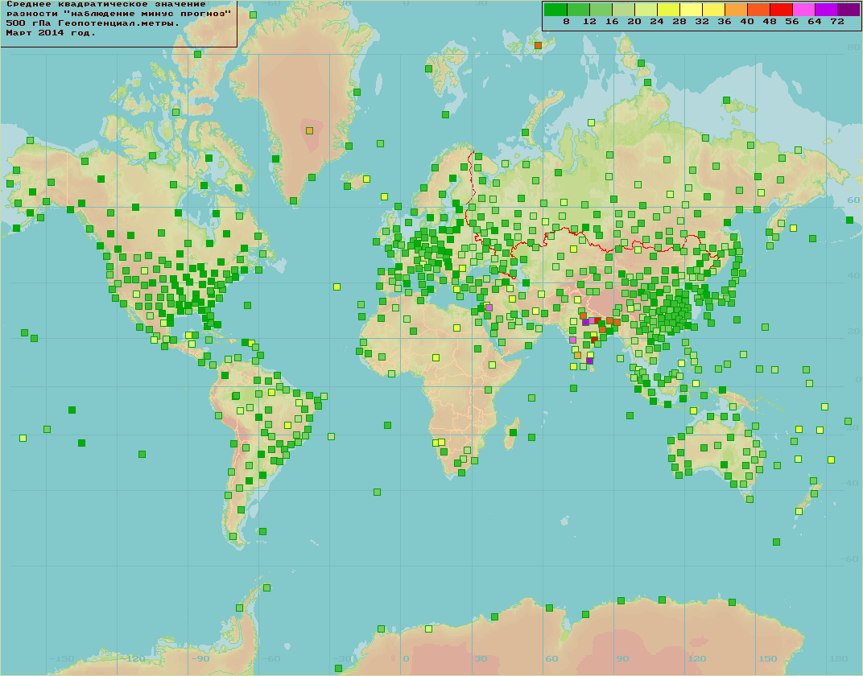Click latitude label -40 on right edge

pyautogui.click(x=851, y=484)
